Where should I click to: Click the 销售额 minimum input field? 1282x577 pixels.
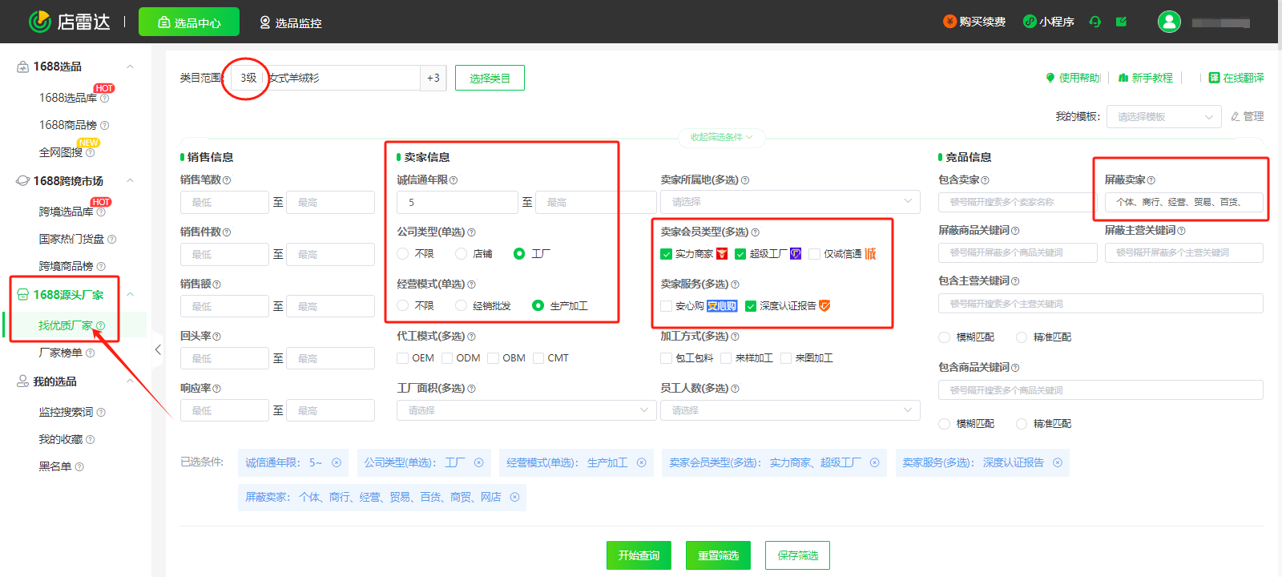(x=224, y=306)
